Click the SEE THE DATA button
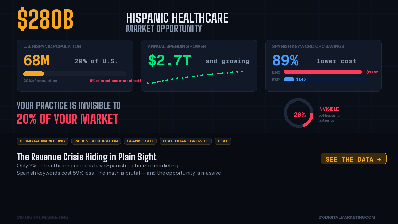Image resolution: width=398 pixels, height=224 pixels. [354, 159]
